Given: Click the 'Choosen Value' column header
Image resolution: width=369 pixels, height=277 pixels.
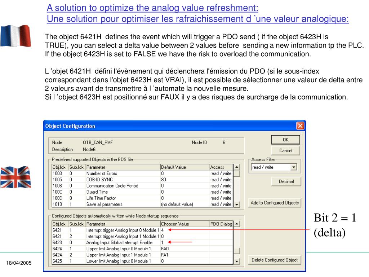Looking at the screenshot, I should [x=185, y=224].
